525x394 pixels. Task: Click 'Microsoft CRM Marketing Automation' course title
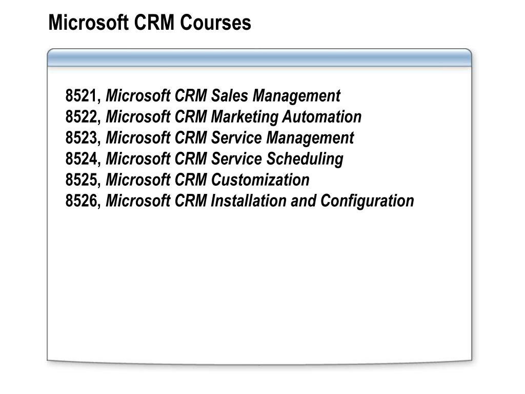pos(234,117)
